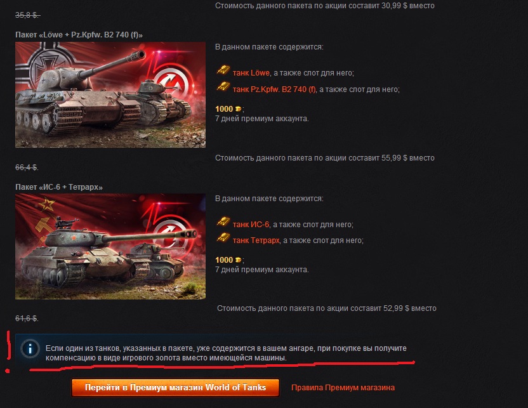
Task: Click the "Пакет «Löwe + Pz.Kpfw. B2 740 (f)»" heading
Action: (79, 35)
